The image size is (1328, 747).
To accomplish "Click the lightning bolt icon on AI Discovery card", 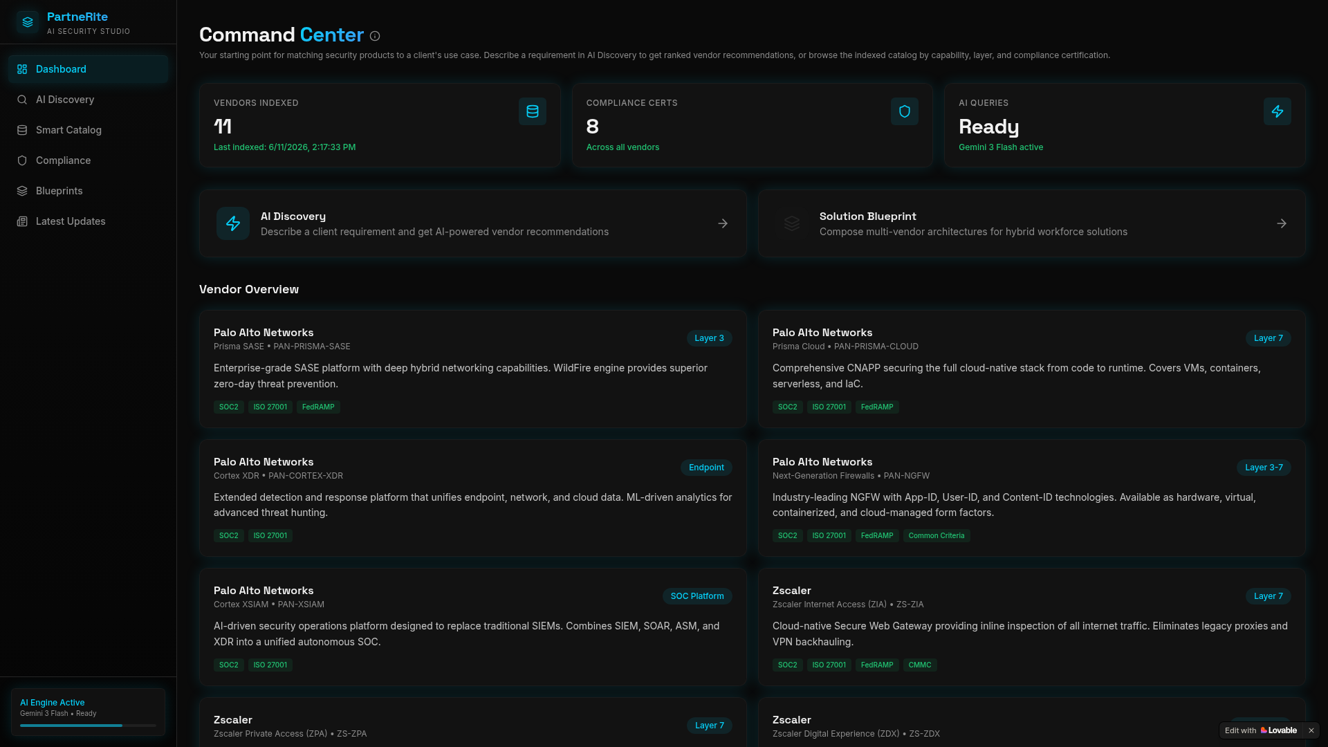I will [233, 223].
